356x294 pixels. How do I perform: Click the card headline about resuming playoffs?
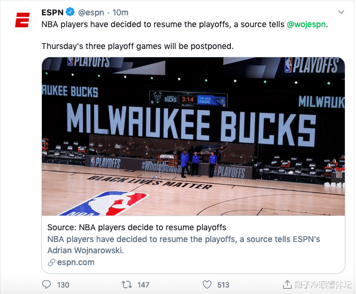coord(137,227)
